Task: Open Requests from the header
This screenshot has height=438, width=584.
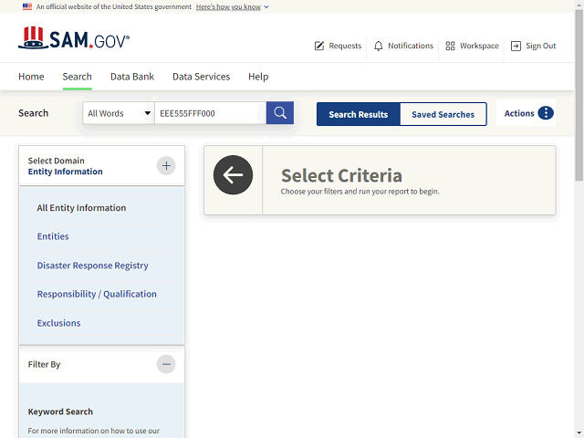Action: click(338, 46)
